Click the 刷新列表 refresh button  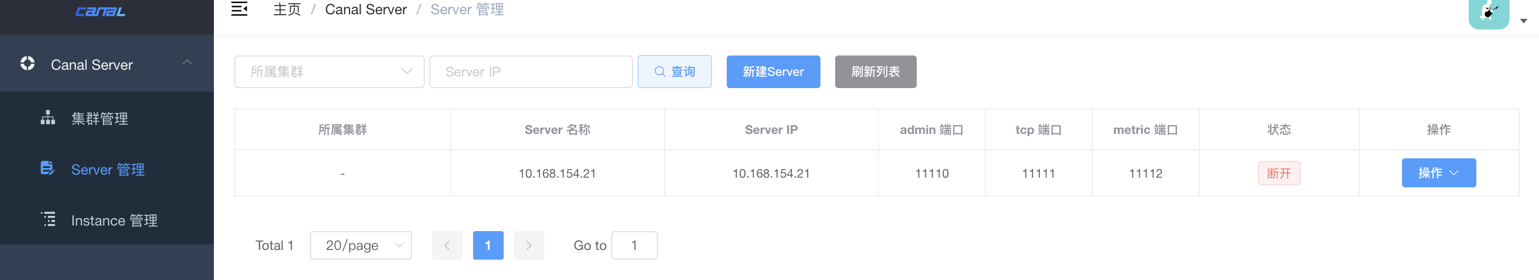click(875, 72)
